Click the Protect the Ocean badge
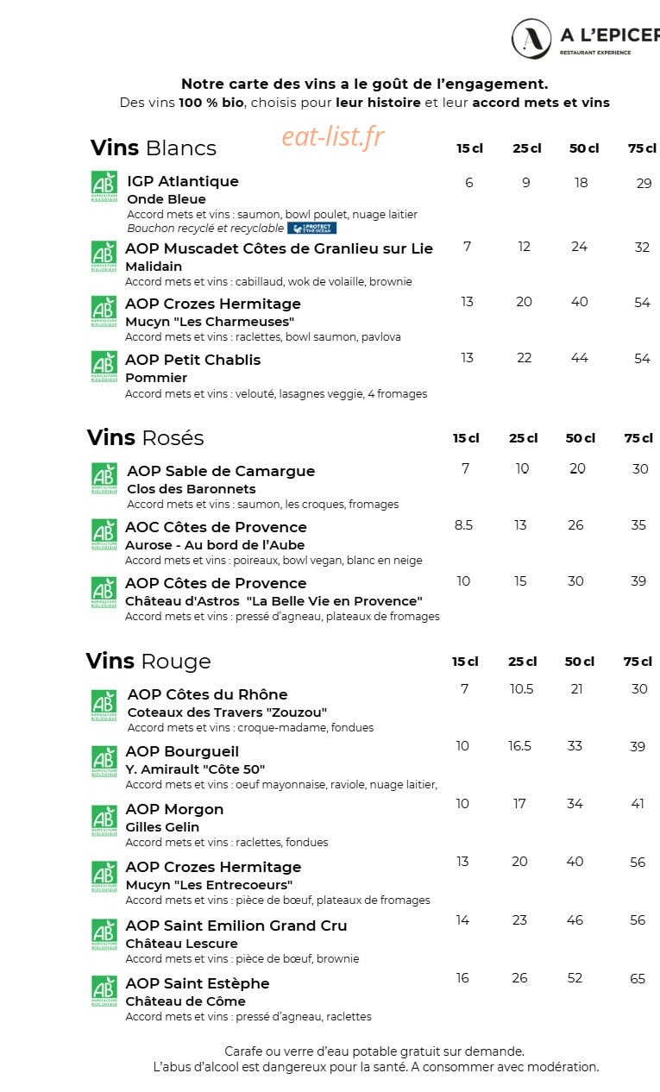 point(311,229)
